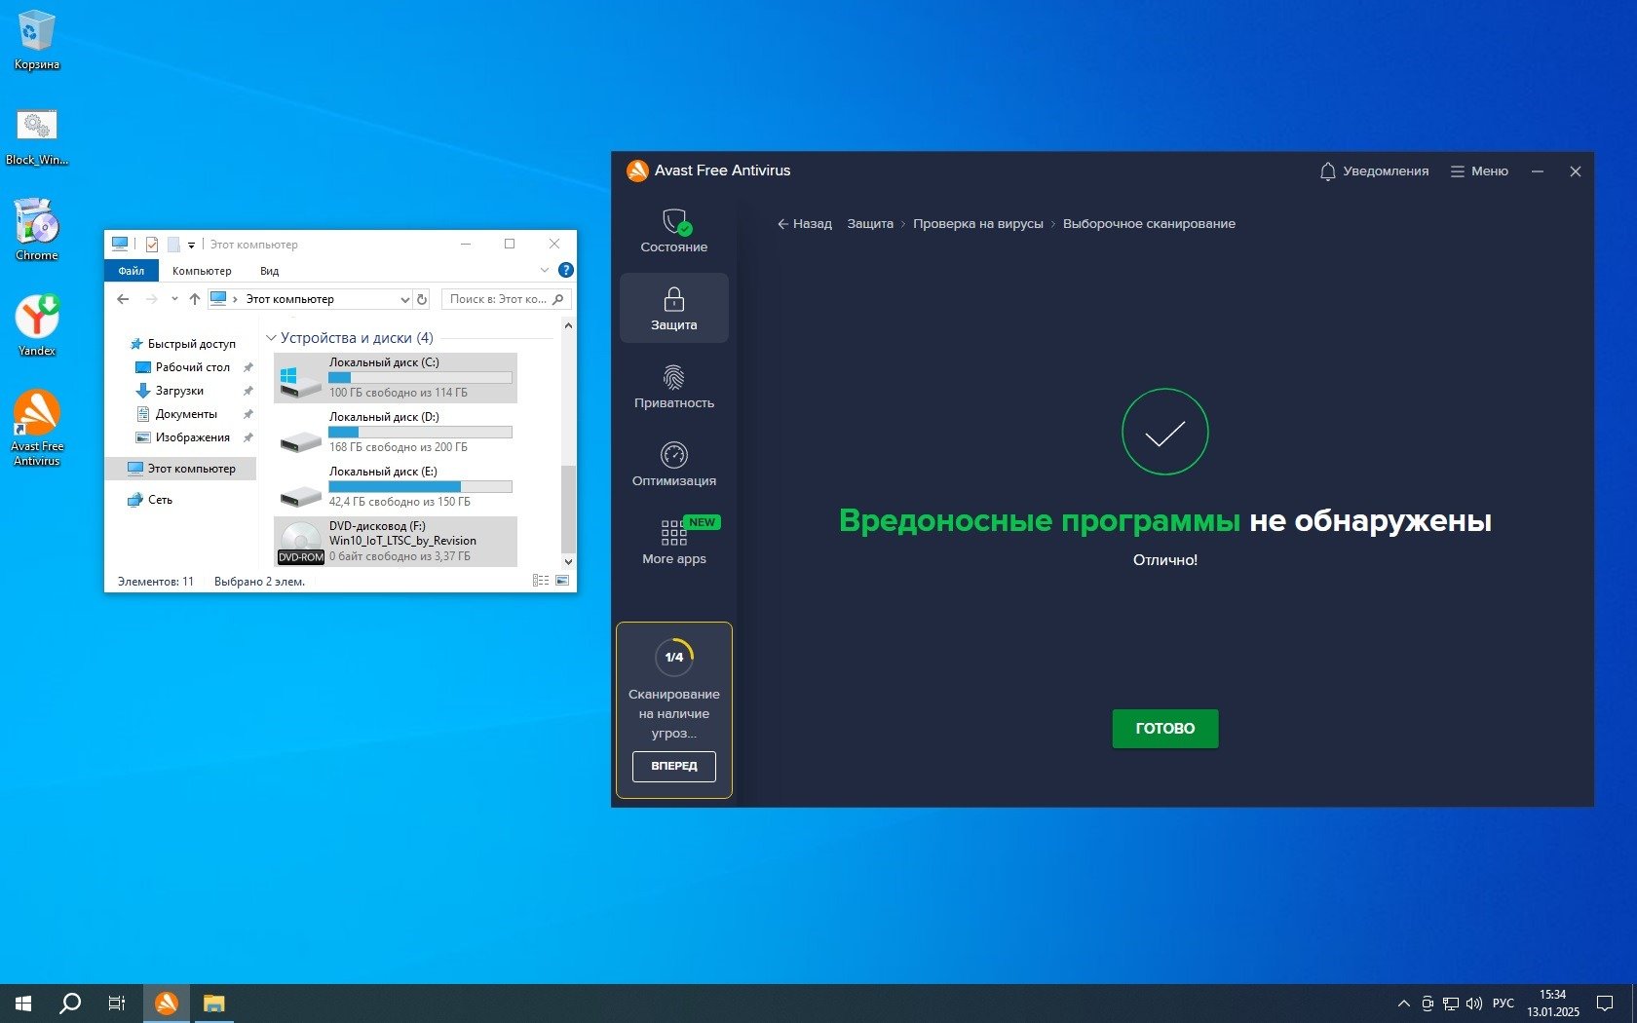Go back in File Explorer navigation
Viewport: 1637px width, 1023px height.
tap(123, 299)
